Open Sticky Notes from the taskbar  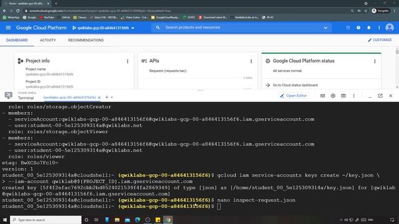(158, 220)
